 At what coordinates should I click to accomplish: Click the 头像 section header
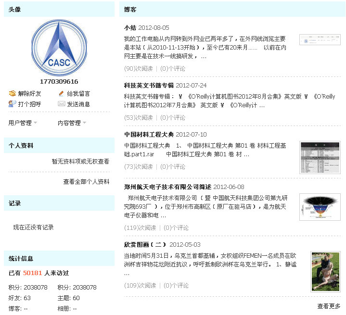59,9
